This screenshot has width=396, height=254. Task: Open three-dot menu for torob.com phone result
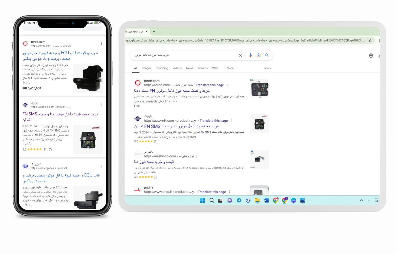(102, 44)
